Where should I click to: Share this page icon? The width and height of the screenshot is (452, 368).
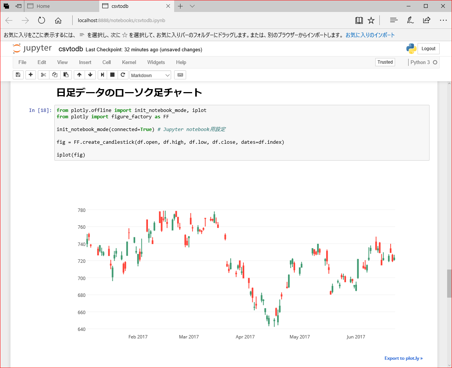427,20
